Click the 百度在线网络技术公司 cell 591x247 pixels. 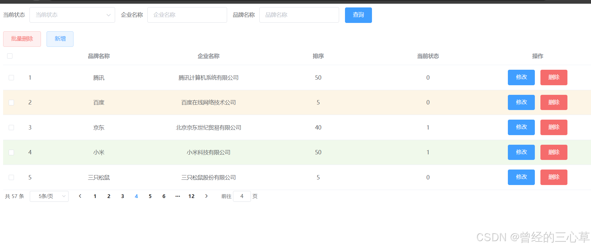(x=208, y=103)
